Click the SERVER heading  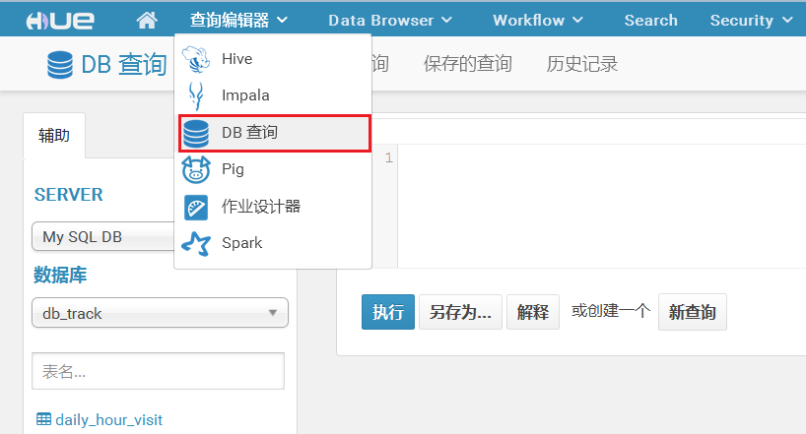tap(69, 195)
